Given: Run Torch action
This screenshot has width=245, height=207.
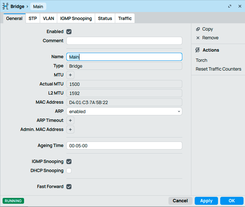Looking at the screenshot, I should [201, 60].
